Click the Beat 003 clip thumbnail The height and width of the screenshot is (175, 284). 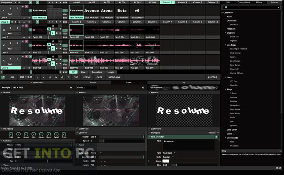pyautogui.click(x=106, y=61)
